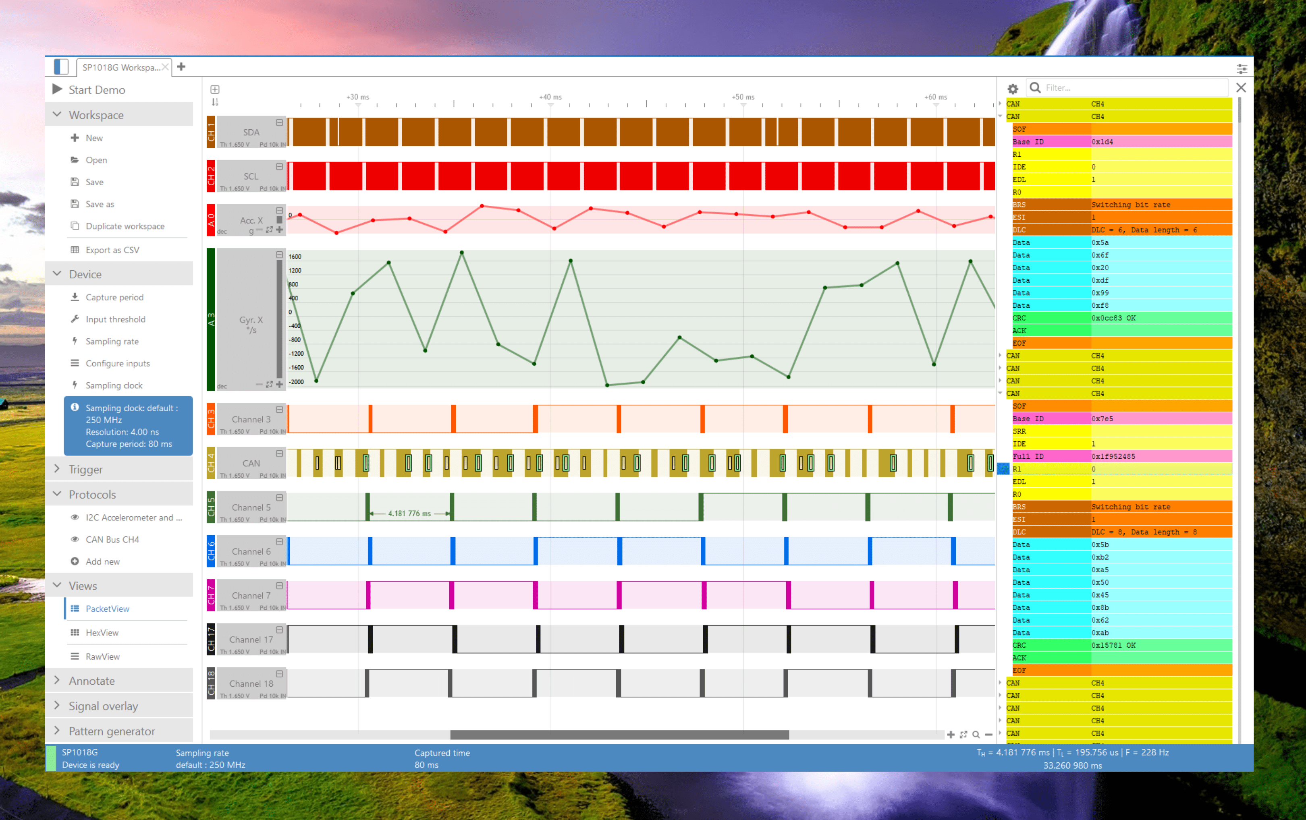Viewport: 1306px width, 820px height.
Task: Click the horizontal timeline scrollbar thumb
Action: coord(619,735)
